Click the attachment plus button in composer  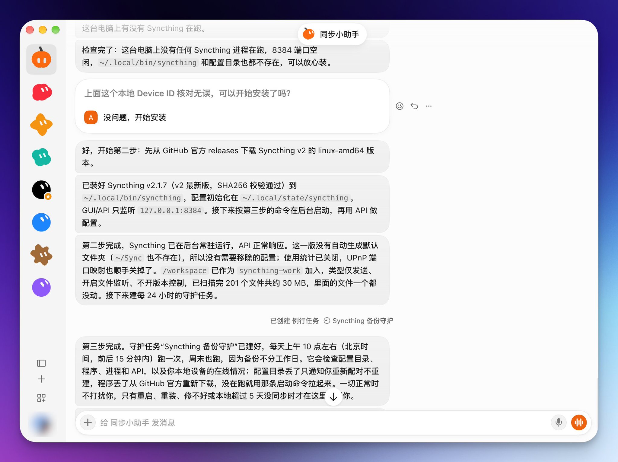(88, 422)
